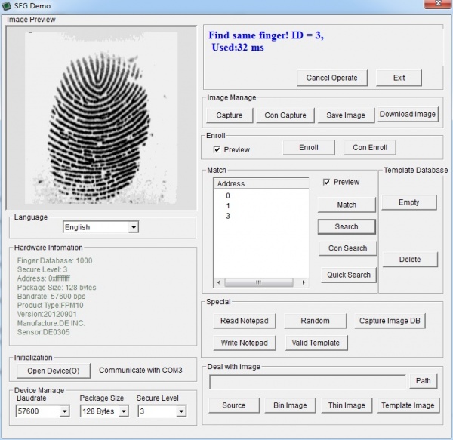The width and height of the screenshot is (453, 440).
Task: Click the Read Notepad button
Action: pyautogui.click(x=245, y=321)
